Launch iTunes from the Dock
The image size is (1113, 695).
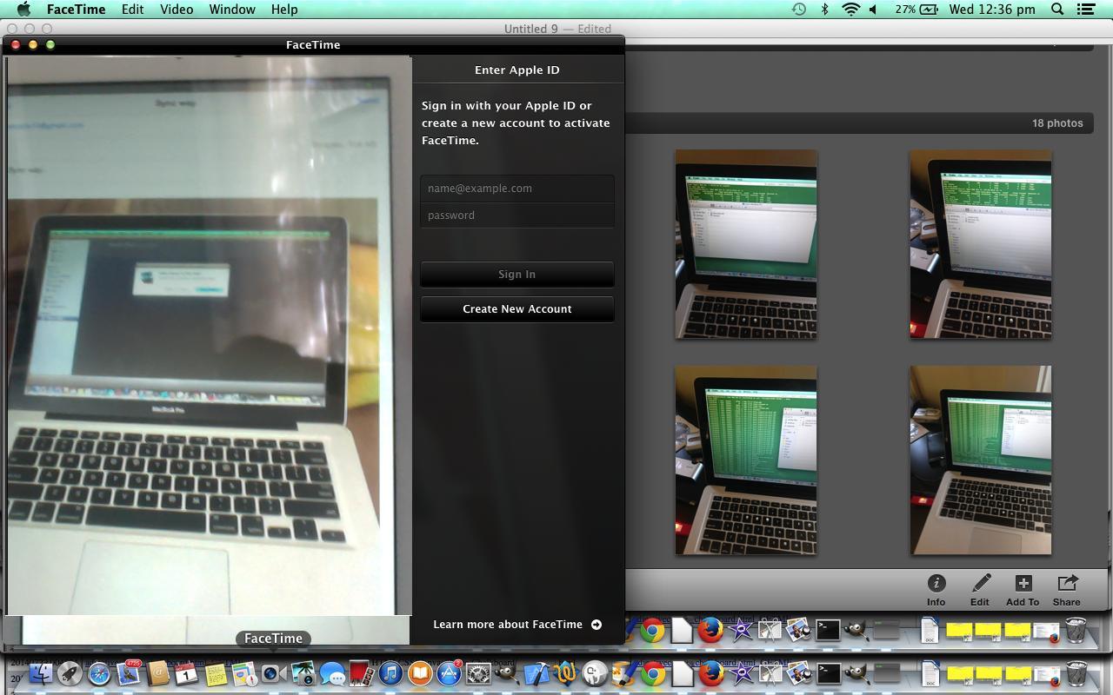pyautogui.click(x=390, y=674)
